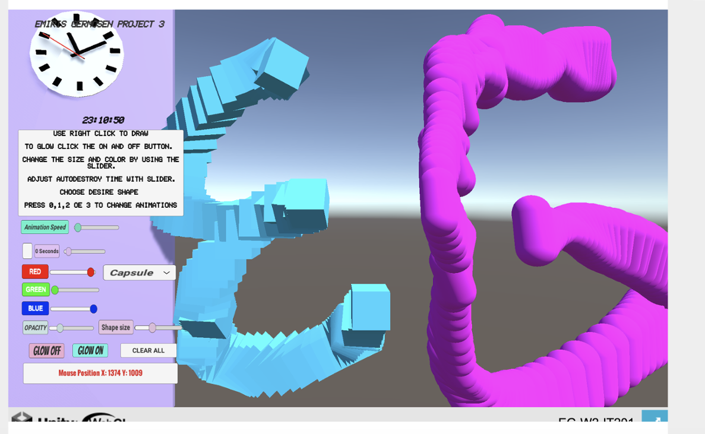Click the Mouse Position display box

pyautogui.click(x=100, y=373)
